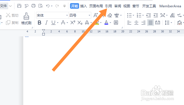Click Distributed alignment icon
Screen dimensions: 184x105
157,23
